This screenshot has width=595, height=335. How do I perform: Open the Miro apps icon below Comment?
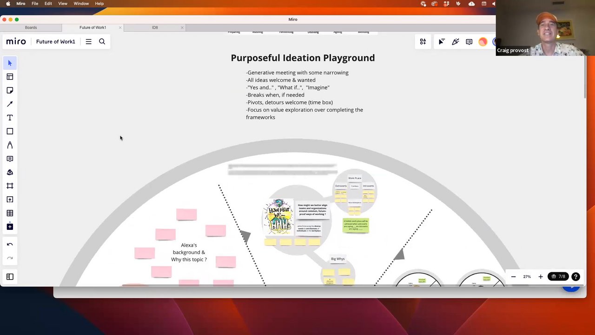click(10, 172)
